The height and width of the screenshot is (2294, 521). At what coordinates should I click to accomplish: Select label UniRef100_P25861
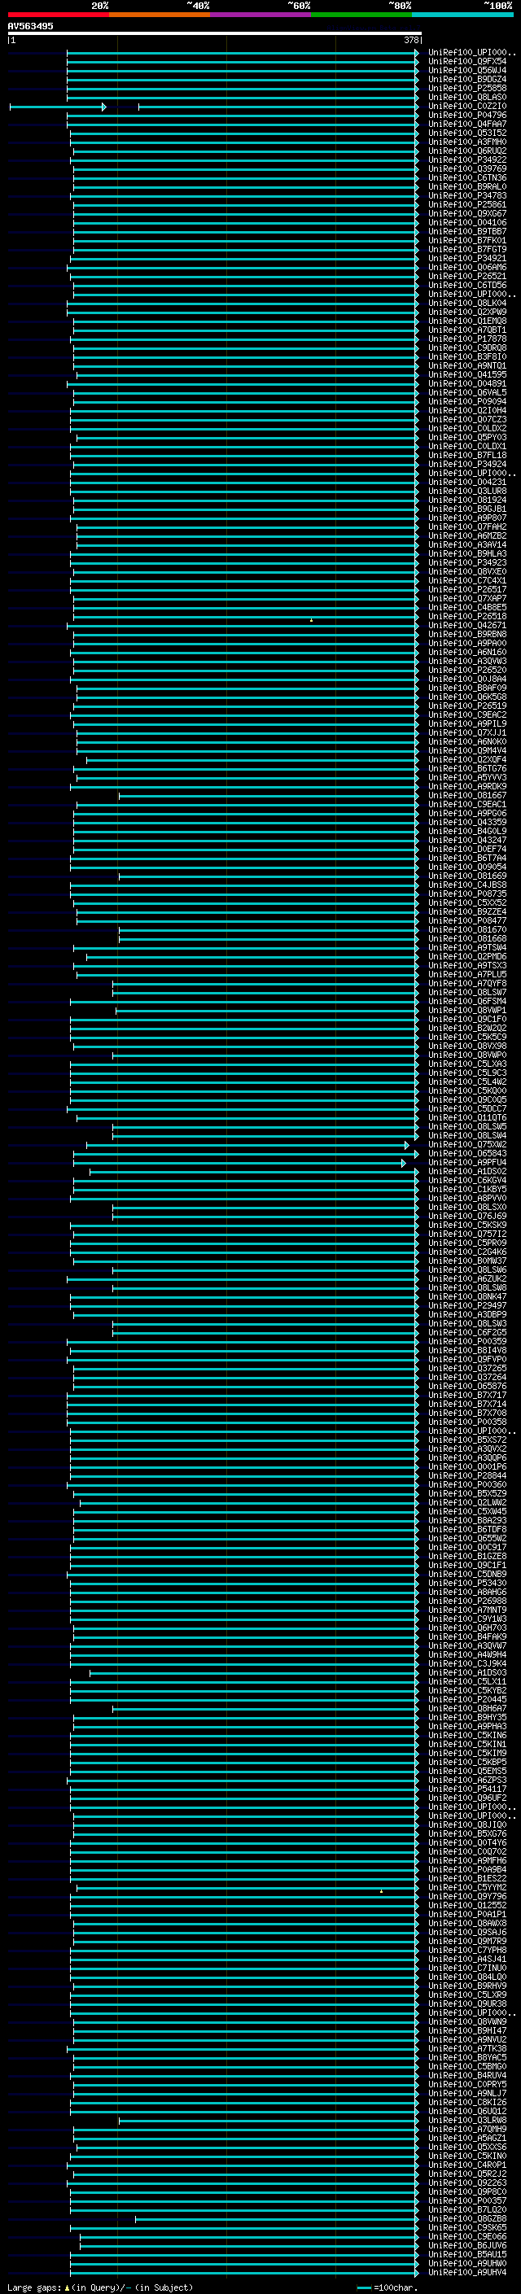point(467,205)
